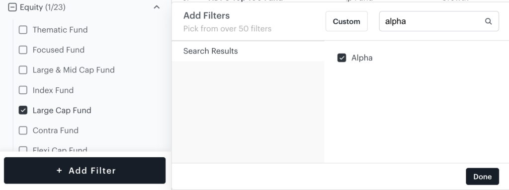Check the Focused Fund option
The height and width of the screenshot is (190, 509).
click(23, 50)
